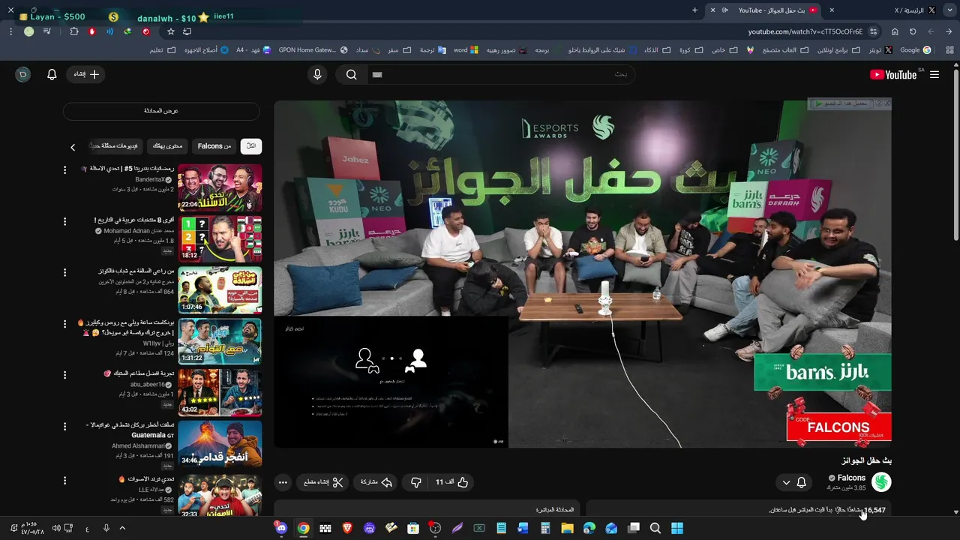This screenshot has width=960, height=540.
Task: Select the محتوى يهمّك filter chip
Action: click(167, 146)
